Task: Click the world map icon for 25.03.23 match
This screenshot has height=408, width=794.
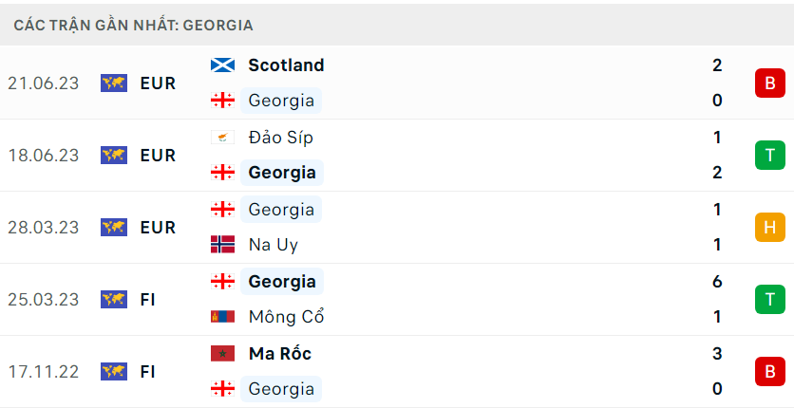Action: click(x=114, y=299)
